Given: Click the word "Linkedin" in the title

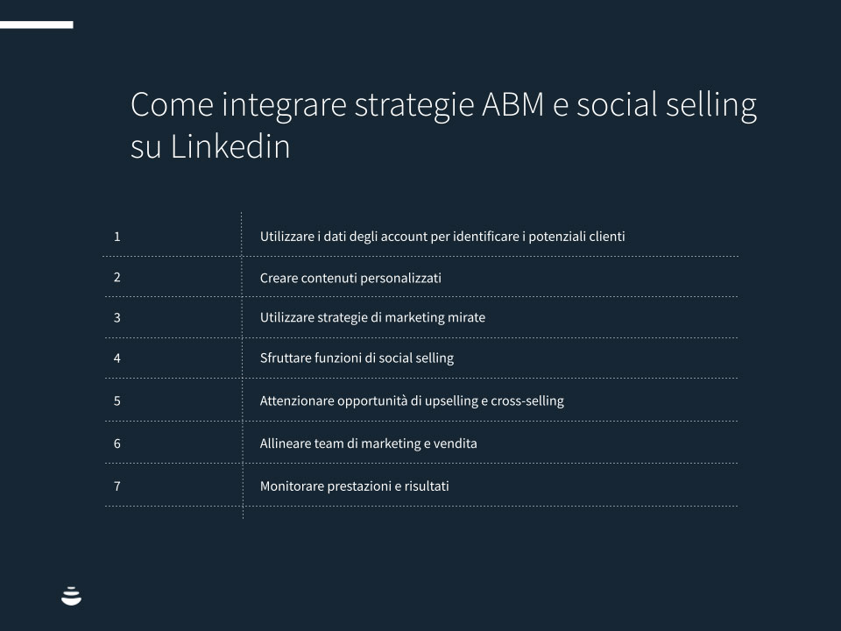Looking at the screenshot, I should (230, 146).
